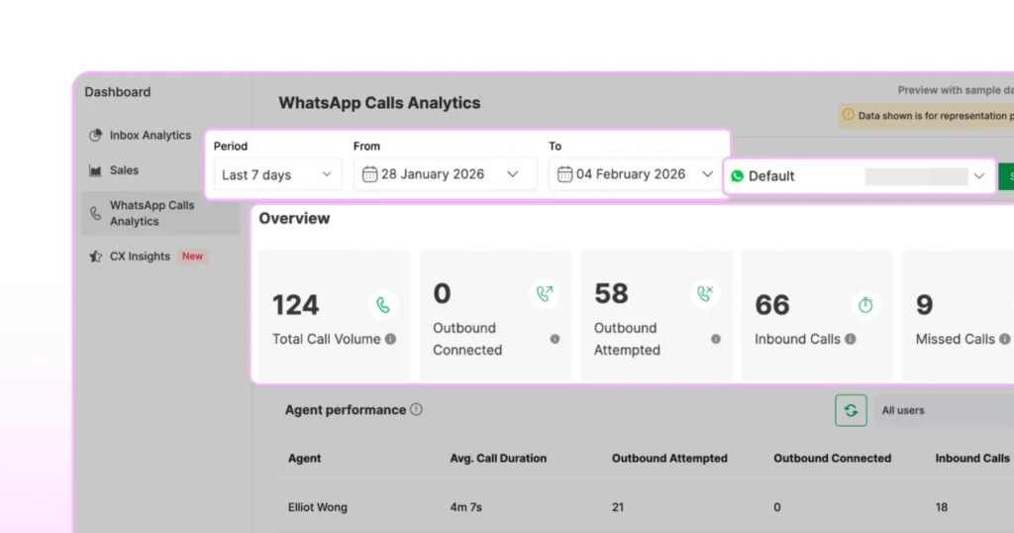
Task: Click Inbound Calls column header
Action: click(x=972, y=458)
